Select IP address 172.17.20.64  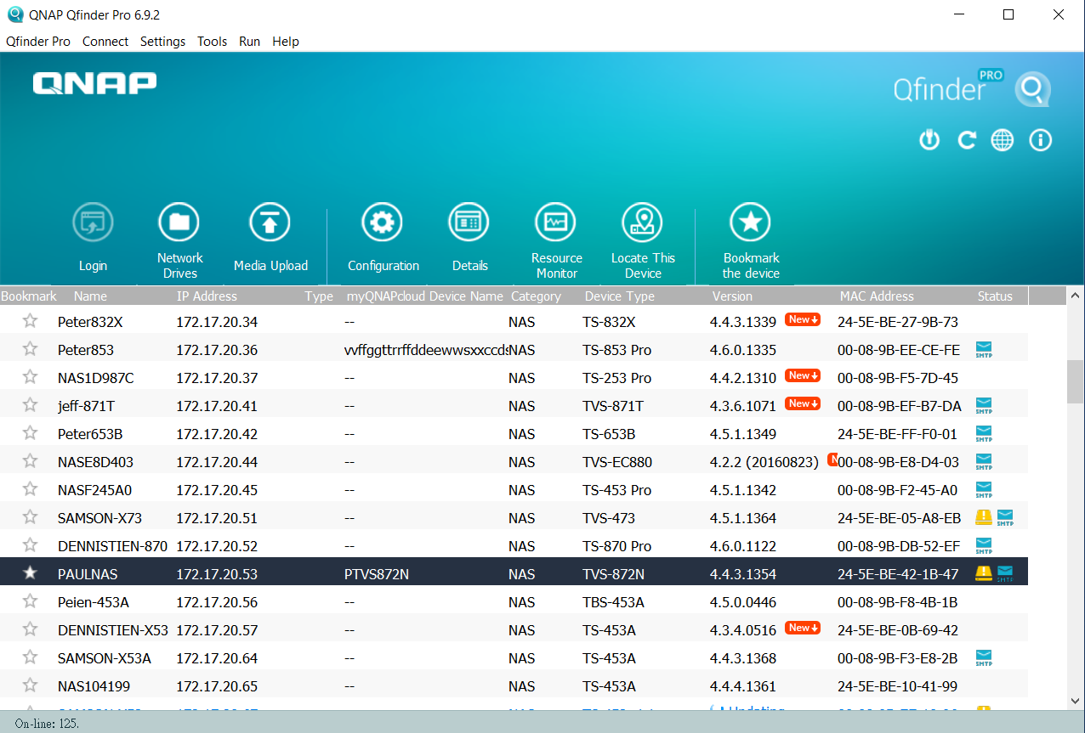pyautogui.click(x=217, y=658)
